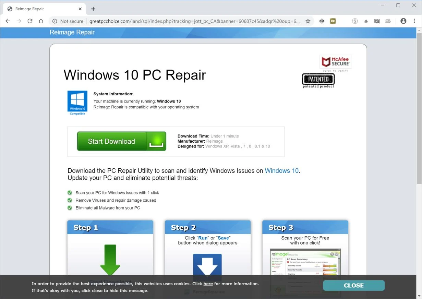This screenshot has height=299, width=422.
Task: Bookmark this page with the star
Action: tap(308, 21)
